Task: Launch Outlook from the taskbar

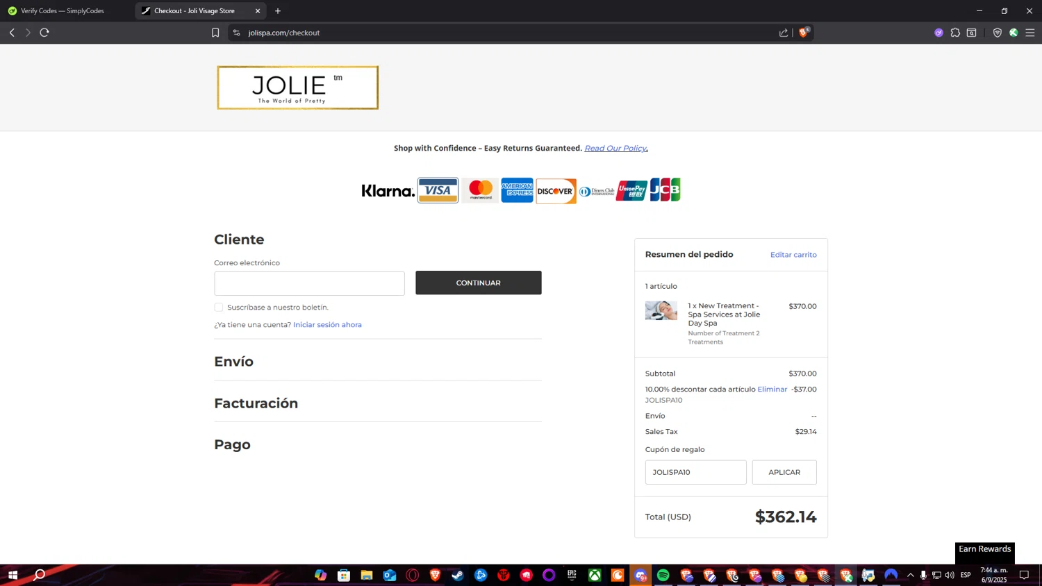Action: point(390,575)
